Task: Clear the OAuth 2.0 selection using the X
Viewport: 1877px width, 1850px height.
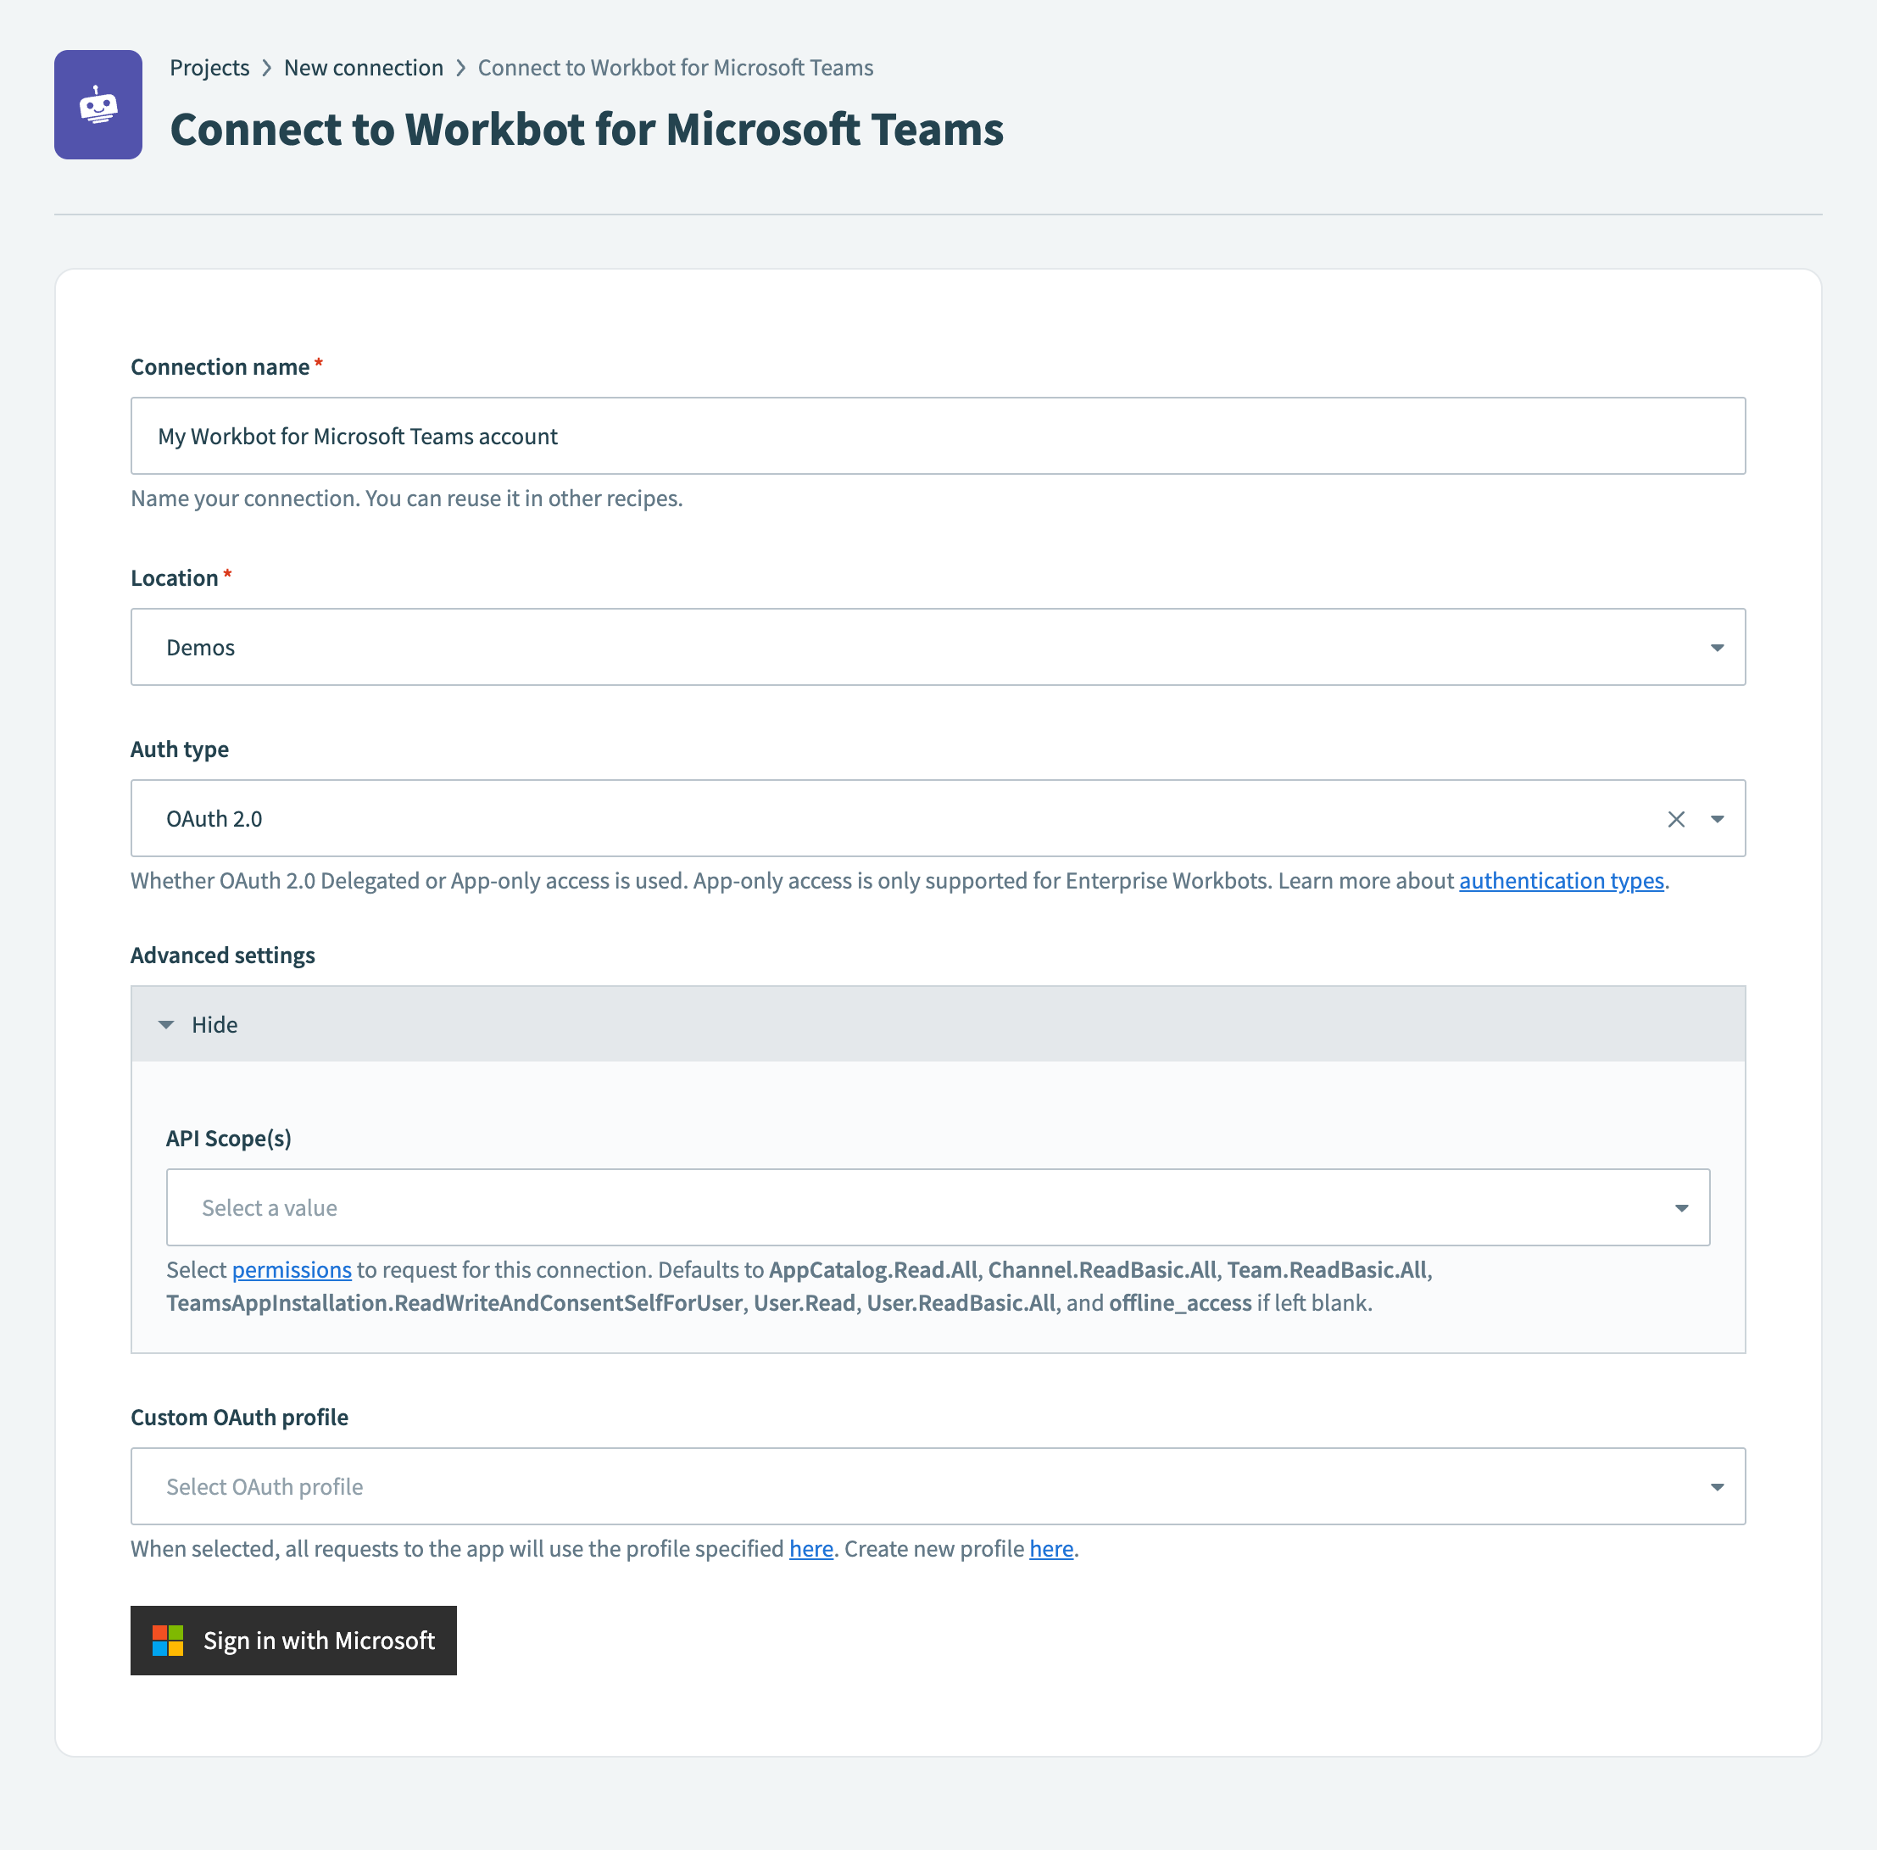Action: 1676,818
